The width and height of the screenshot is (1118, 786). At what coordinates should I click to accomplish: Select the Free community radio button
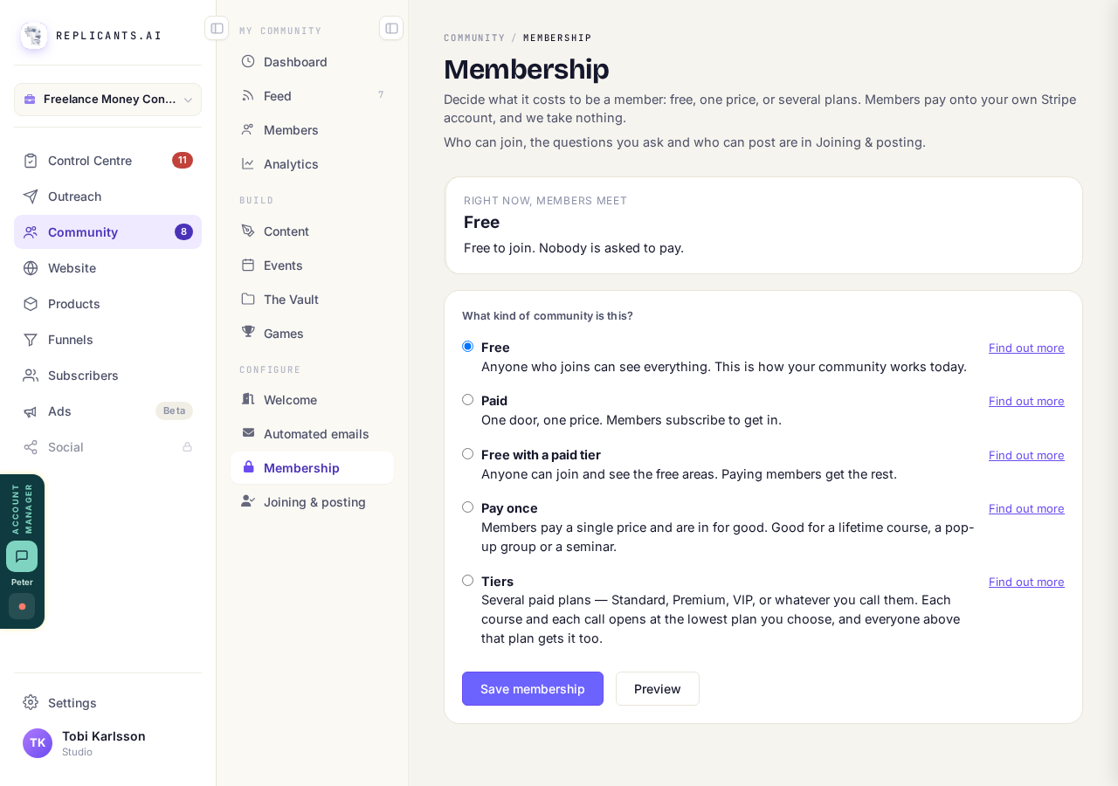(x=468, y=347)
